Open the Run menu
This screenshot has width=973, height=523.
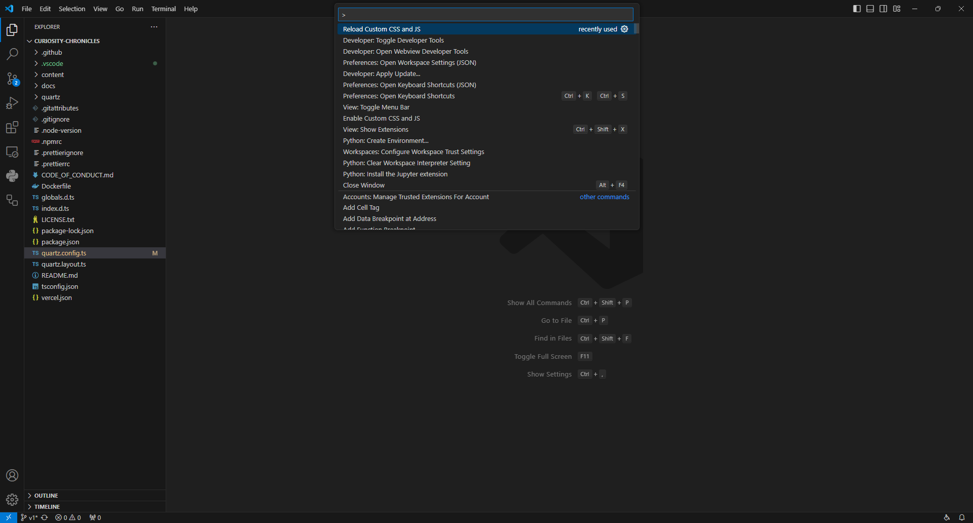(x=137, y=9)
